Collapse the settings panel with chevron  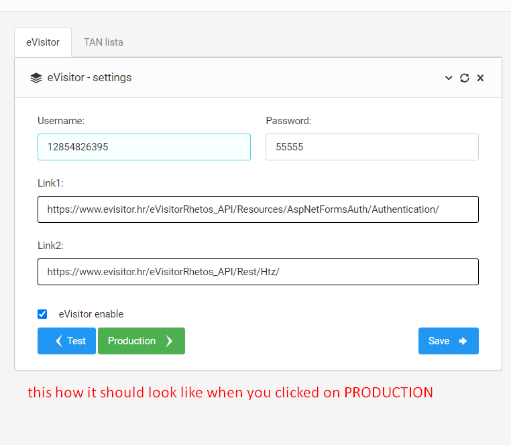point(449,78)
